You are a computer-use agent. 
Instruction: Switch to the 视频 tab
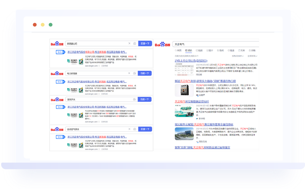click(199, 50)
